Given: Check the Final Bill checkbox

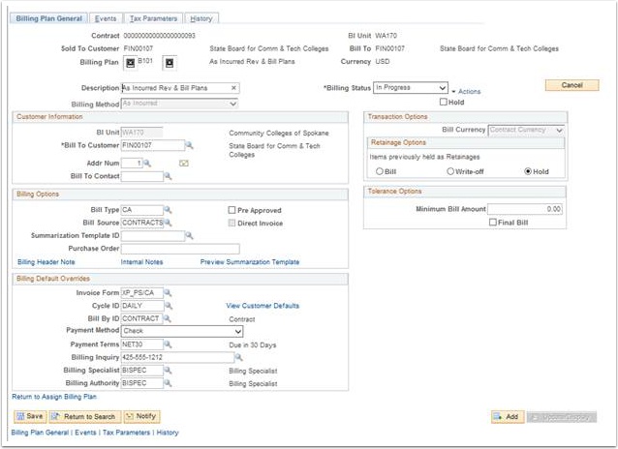Looking at the screenshot, I should [493, 223].
